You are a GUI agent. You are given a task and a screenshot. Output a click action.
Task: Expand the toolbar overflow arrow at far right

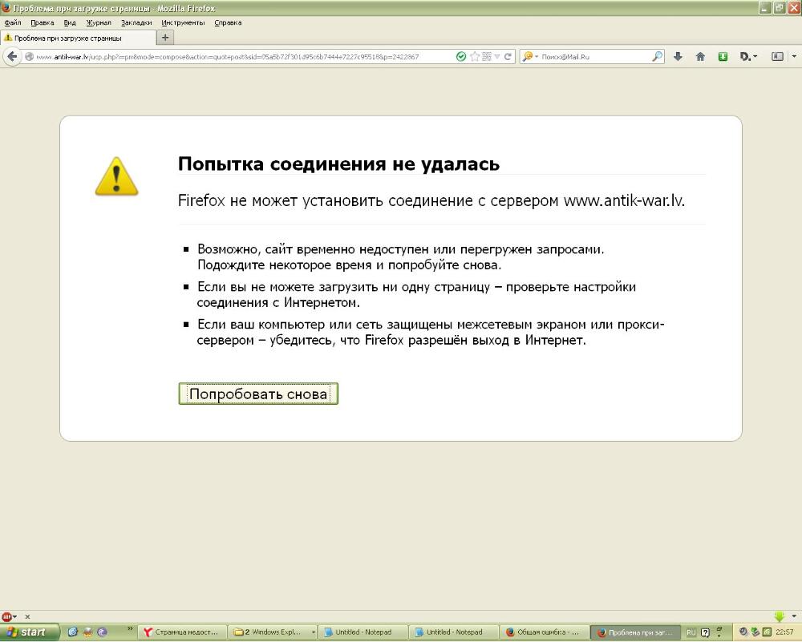click(x=794, y=57)
